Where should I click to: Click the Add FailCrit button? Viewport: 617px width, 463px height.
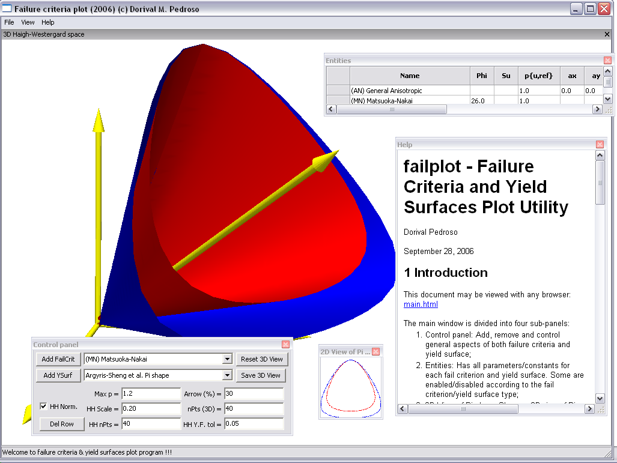click(58, 359)
